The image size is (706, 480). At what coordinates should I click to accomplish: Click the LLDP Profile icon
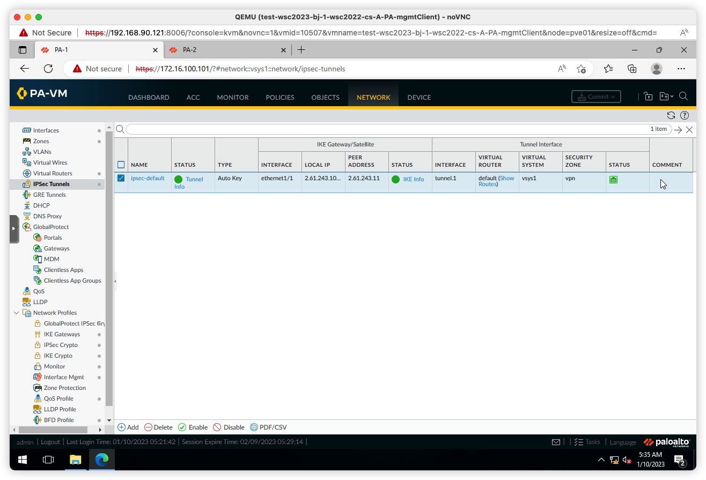point(38,409)
